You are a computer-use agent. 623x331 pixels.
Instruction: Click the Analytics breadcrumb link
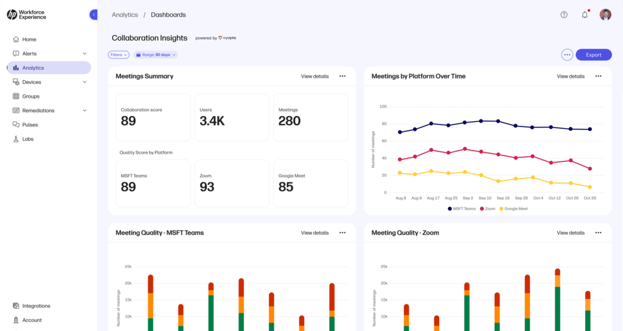(x=125, y=15)
